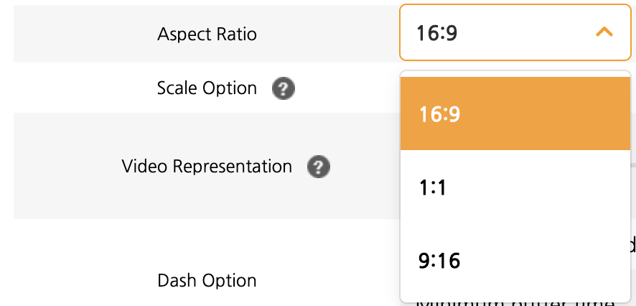Click the Video Representation label text

click(207, 167)
